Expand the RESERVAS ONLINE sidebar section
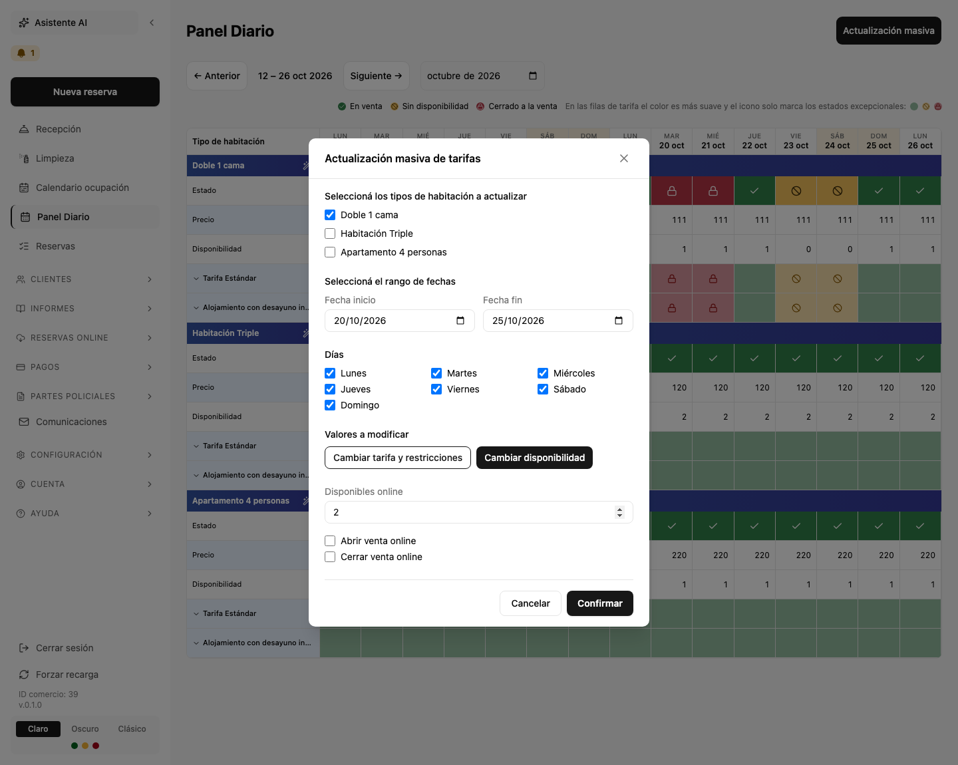The image size is (958, 765). (x=85, y=338)
